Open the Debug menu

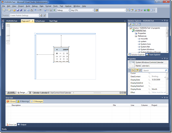click(35, 6)
